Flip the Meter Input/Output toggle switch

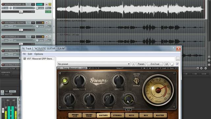click(136, 81)
